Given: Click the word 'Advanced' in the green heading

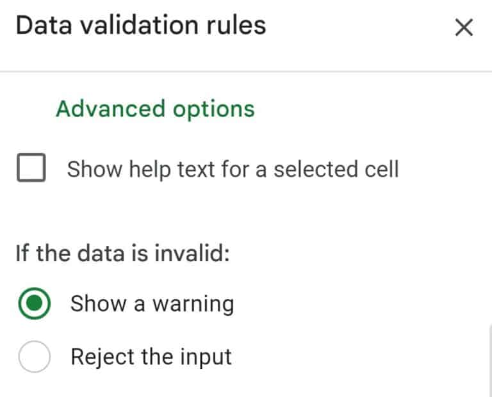Looking at the screenshot, I should pos(110,108).
